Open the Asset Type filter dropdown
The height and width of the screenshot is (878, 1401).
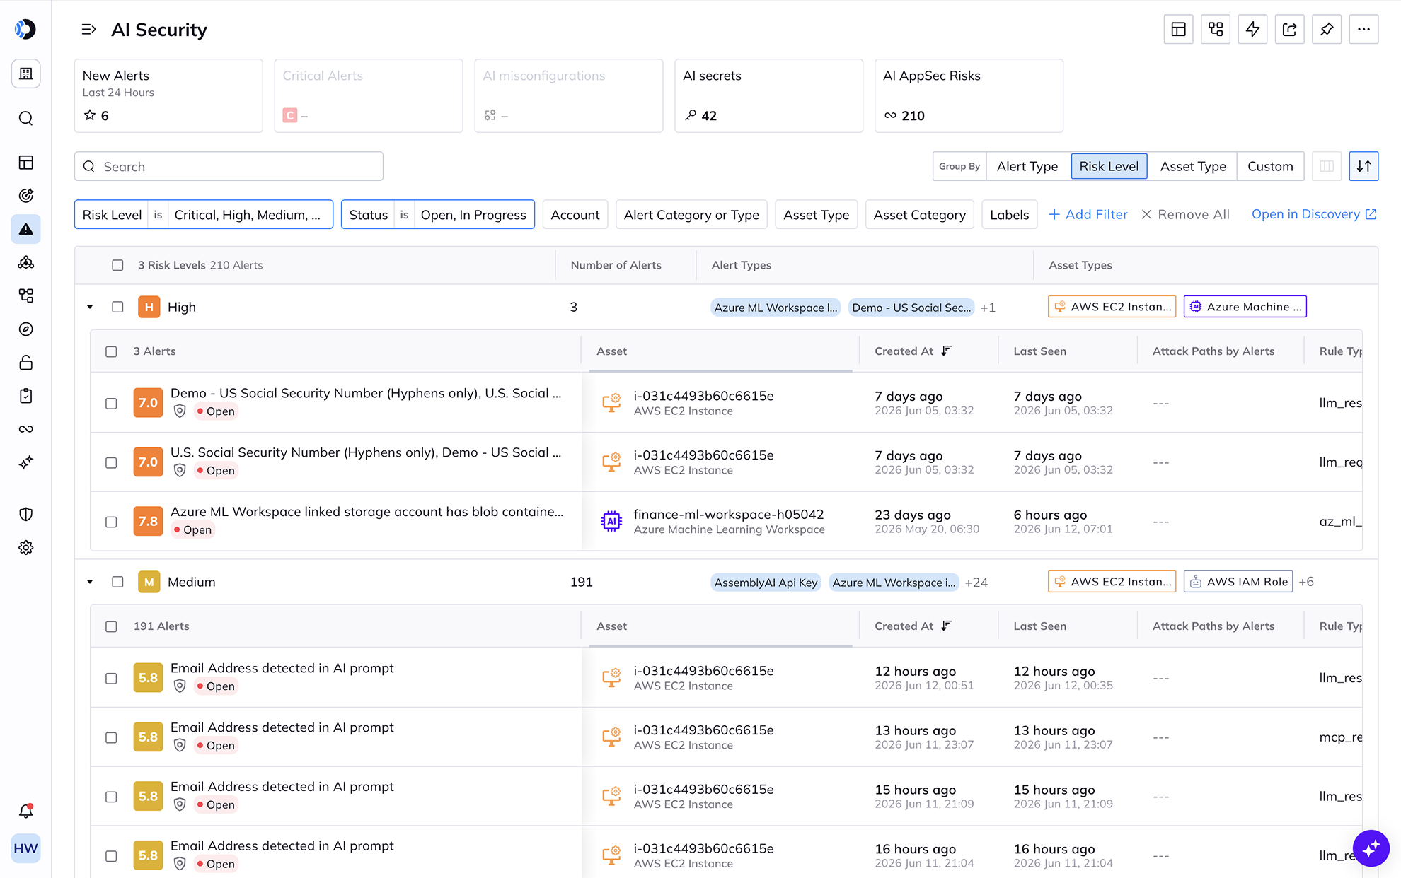(816, 214)
